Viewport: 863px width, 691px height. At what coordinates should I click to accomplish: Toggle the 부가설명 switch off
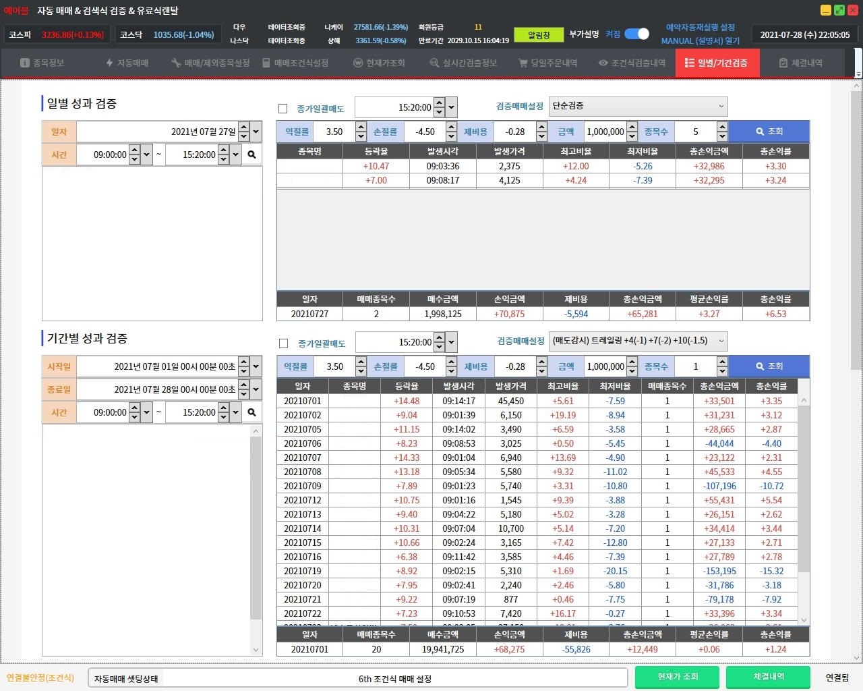coord(636,34)
